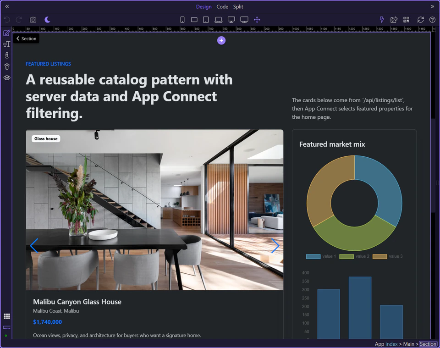Viewport: 440px width, 348px height.
Task: Go to previous slide with left arrow
Action: (34, 246)
